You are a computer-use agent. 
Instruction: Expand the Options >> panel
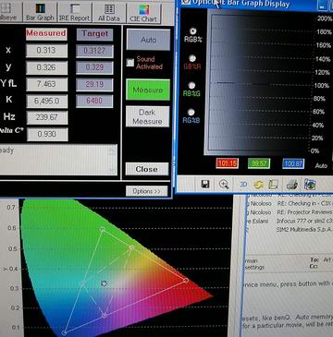pyautogui.click(x=147, y=191)
